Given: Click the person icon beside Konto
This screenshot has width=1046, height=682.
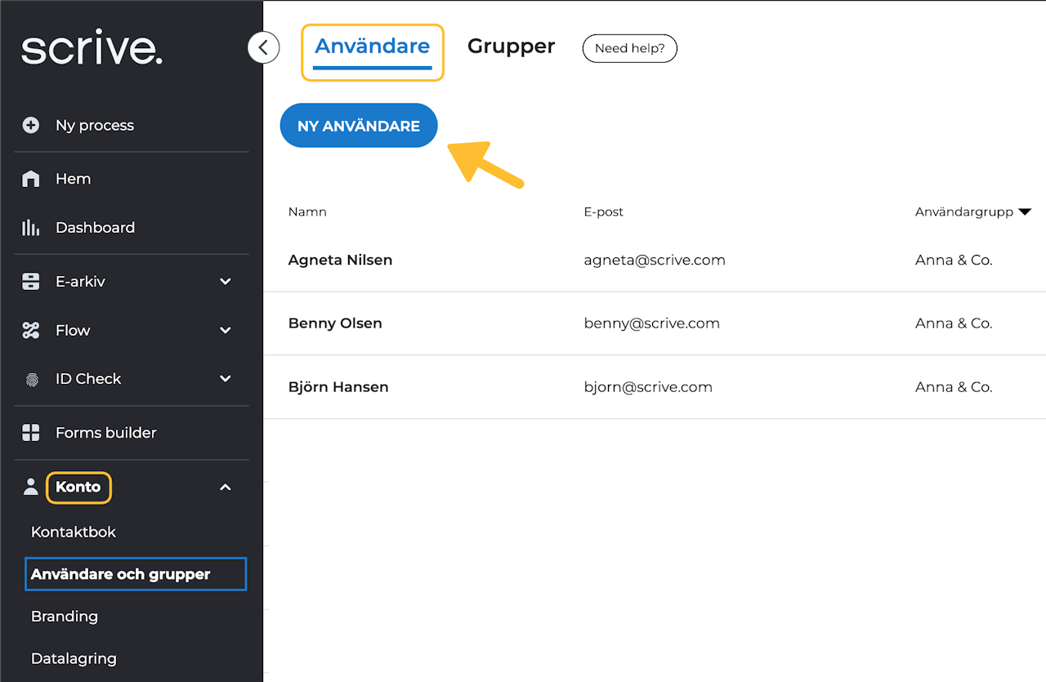Looking at the screenshot, I should pos(31,487).
